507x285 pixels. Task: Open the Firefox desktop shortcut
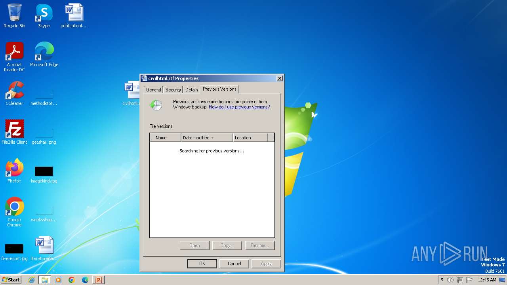(14, 171)
